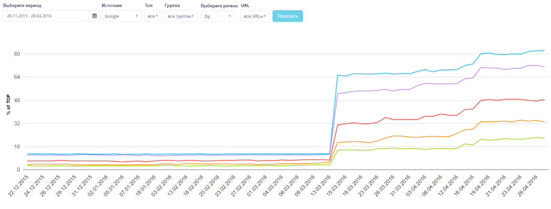Click the 16 y-axis value label
The image size is (551, 209).
[17, 147]
